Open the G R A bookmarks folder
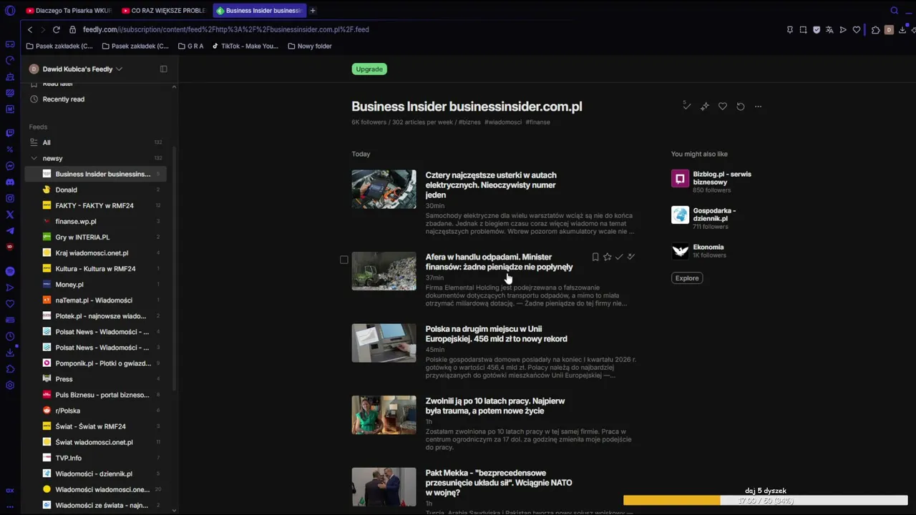 190,46
